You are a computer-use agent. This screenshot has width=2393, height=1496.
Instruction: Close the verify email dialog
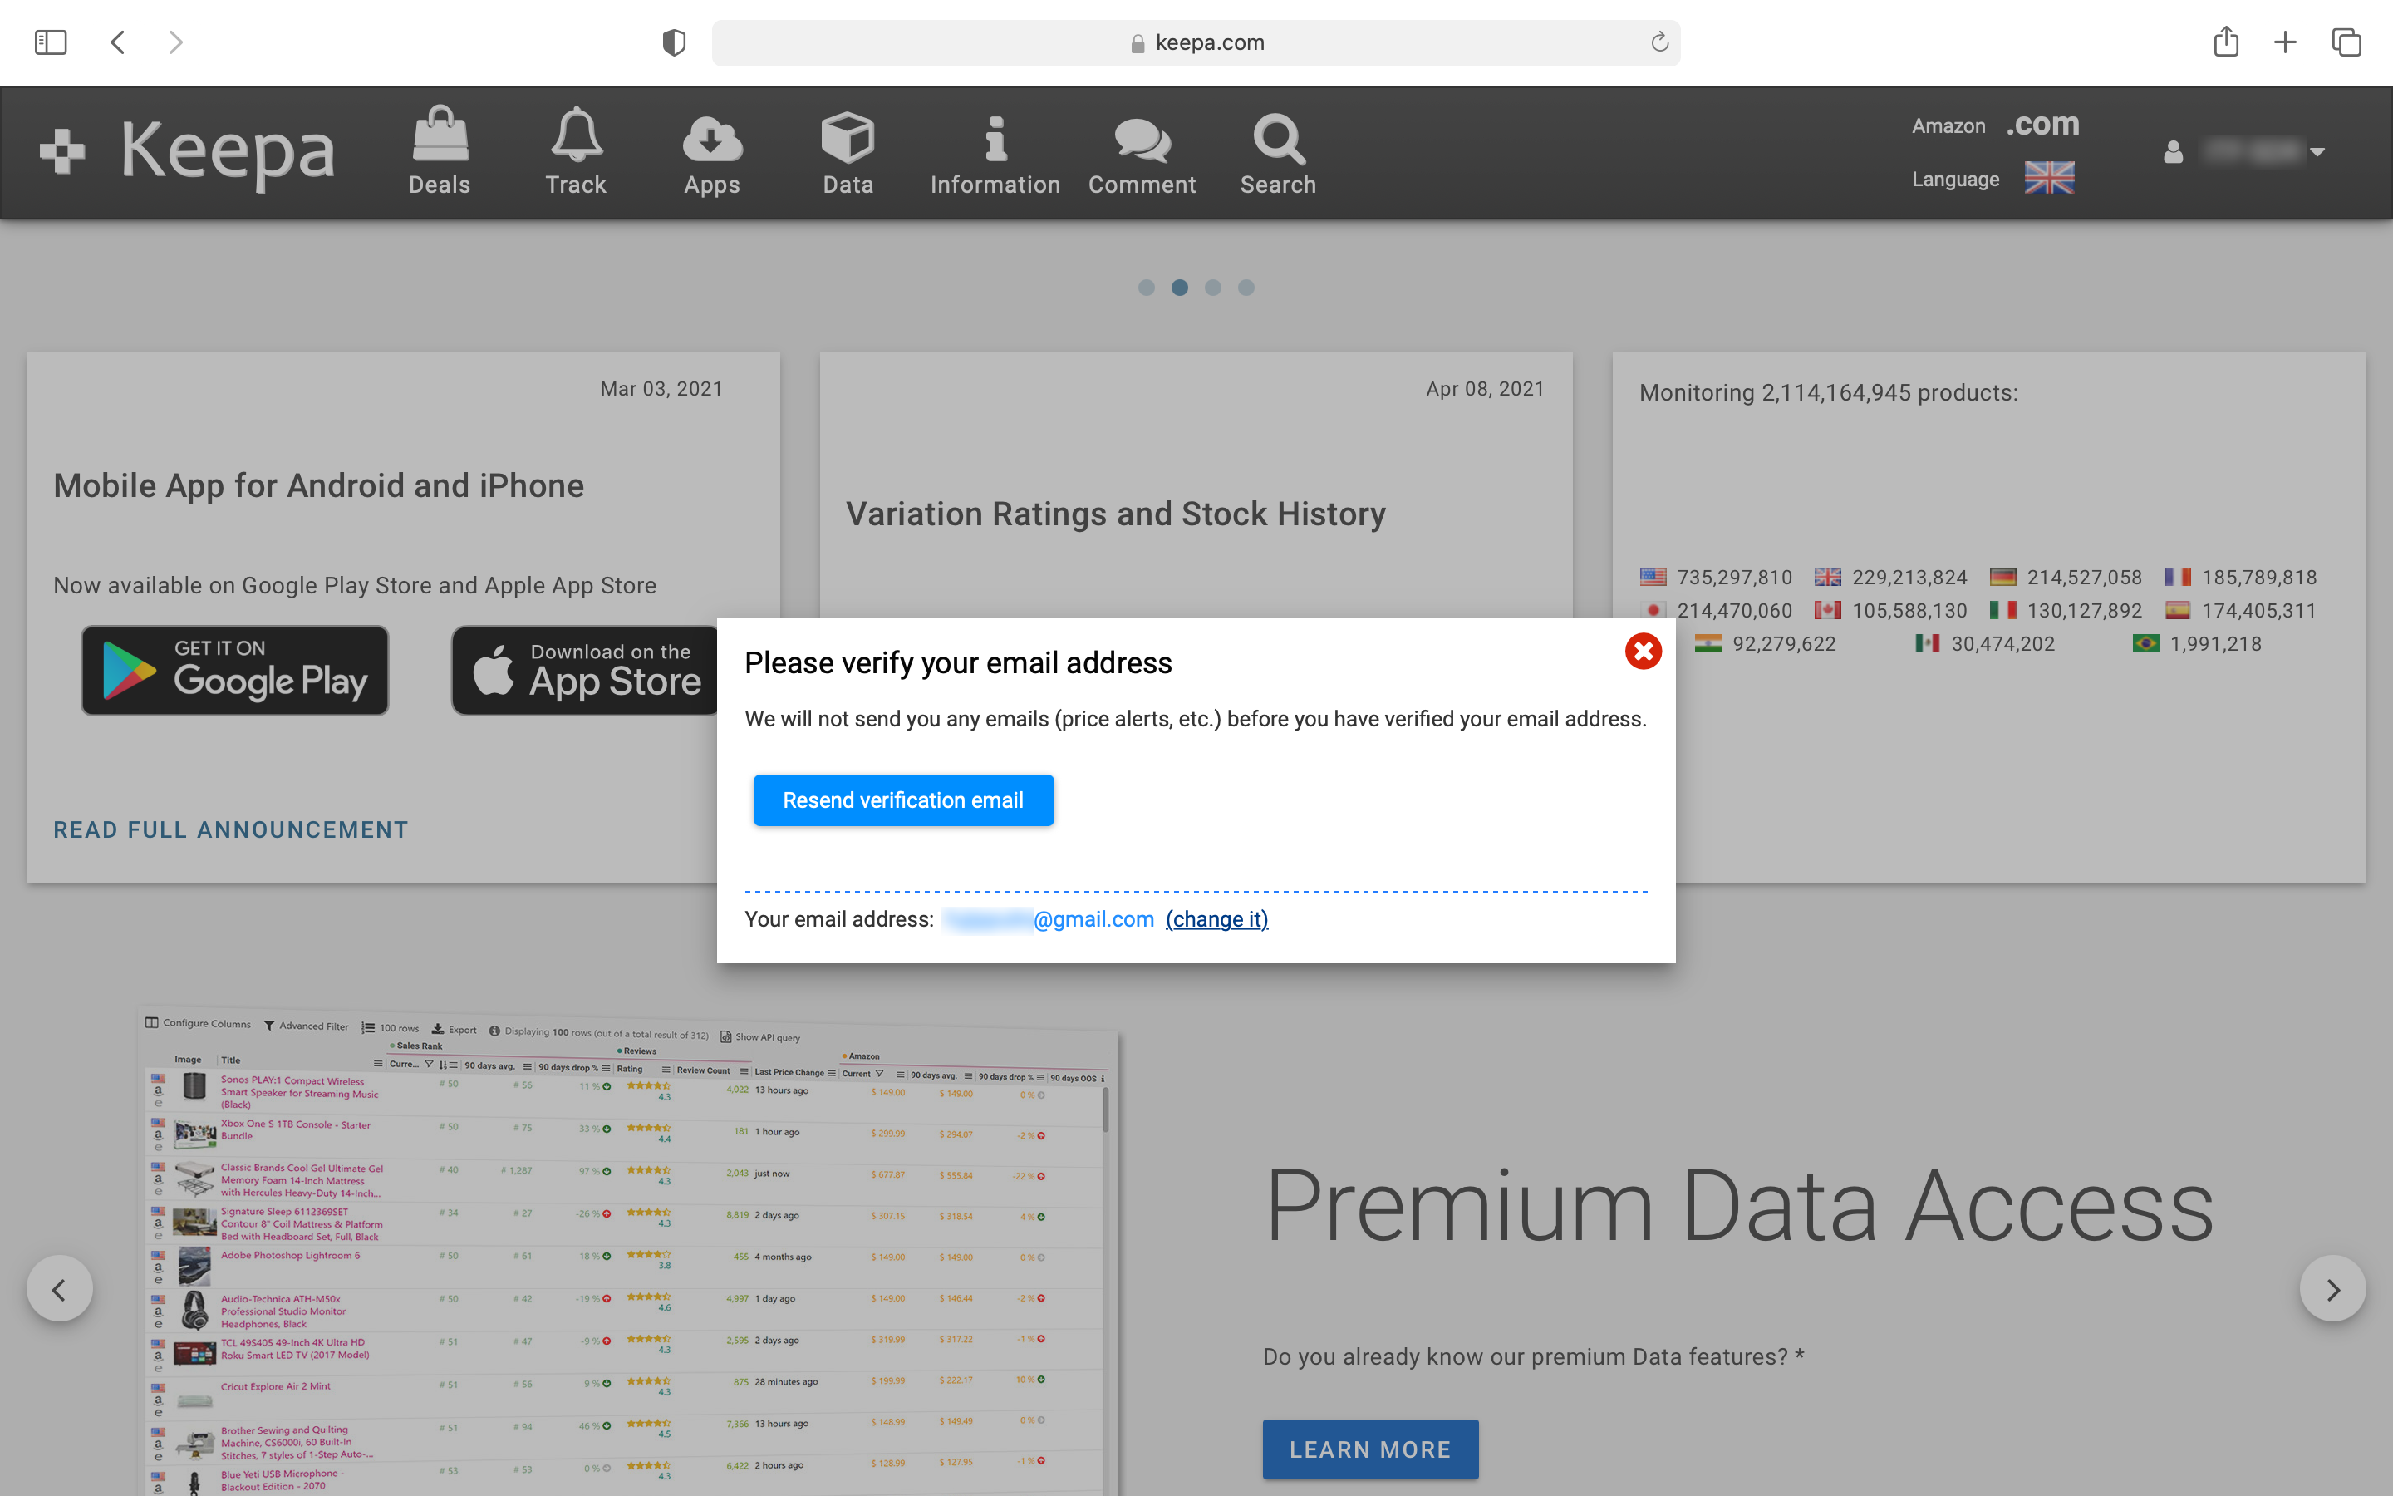point(1643,651)
